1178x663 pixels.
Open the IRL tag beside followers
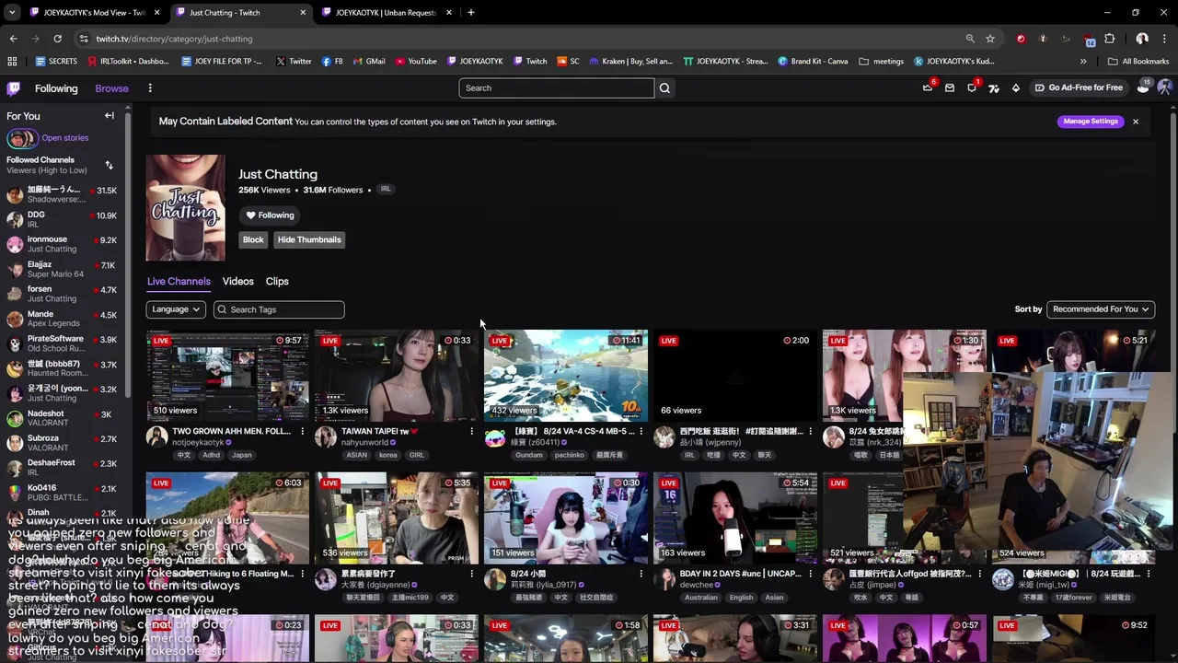[386, 190]
